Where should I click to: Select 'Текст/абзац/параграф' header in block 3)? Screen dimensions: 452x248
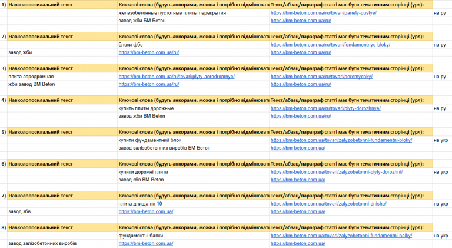pyautogui.click(x=351, y=68)
